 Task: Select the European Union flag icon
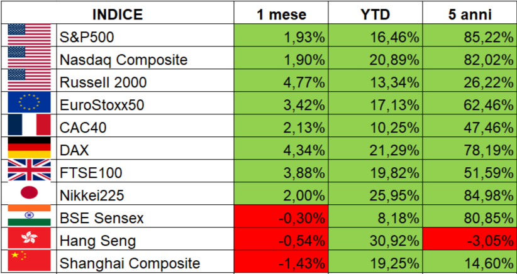pos(29,104)
